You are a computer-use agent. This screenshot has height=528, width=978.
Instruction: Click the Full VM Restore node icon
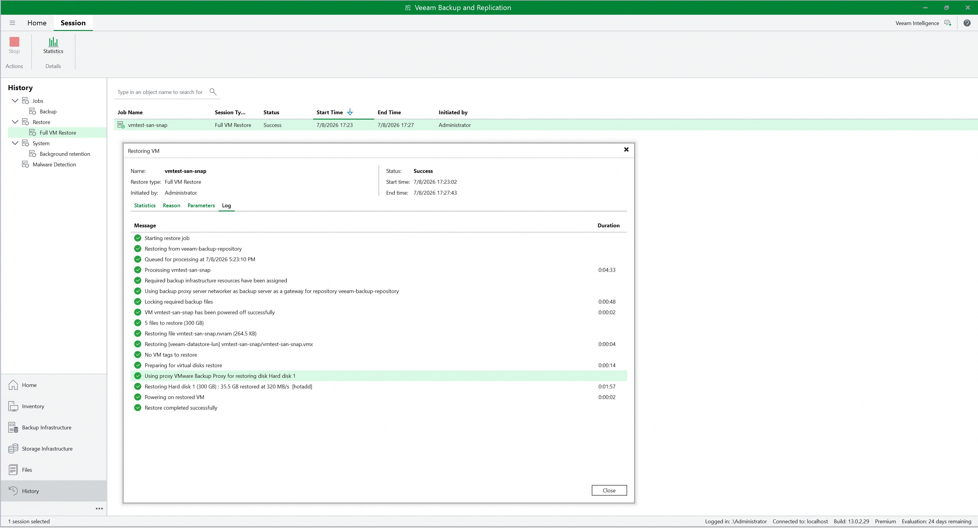coord(33,133)
